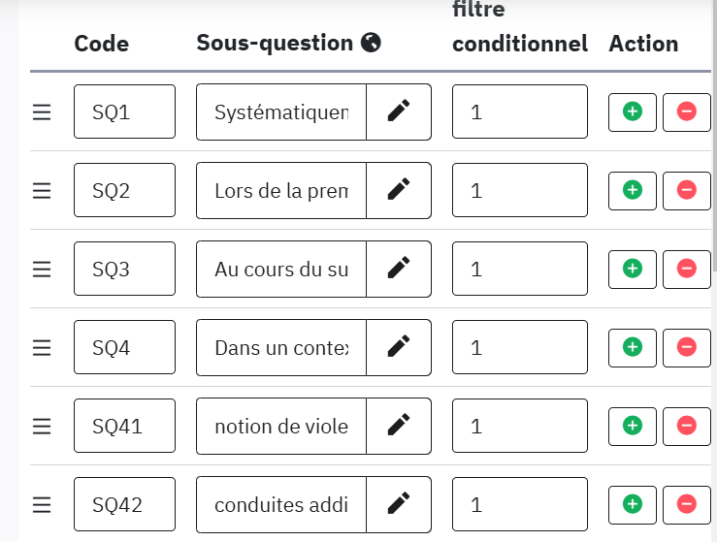Remove subquestion SQ41 using the minus button
The width and height of the screenshot is (717, 542).
687,426
